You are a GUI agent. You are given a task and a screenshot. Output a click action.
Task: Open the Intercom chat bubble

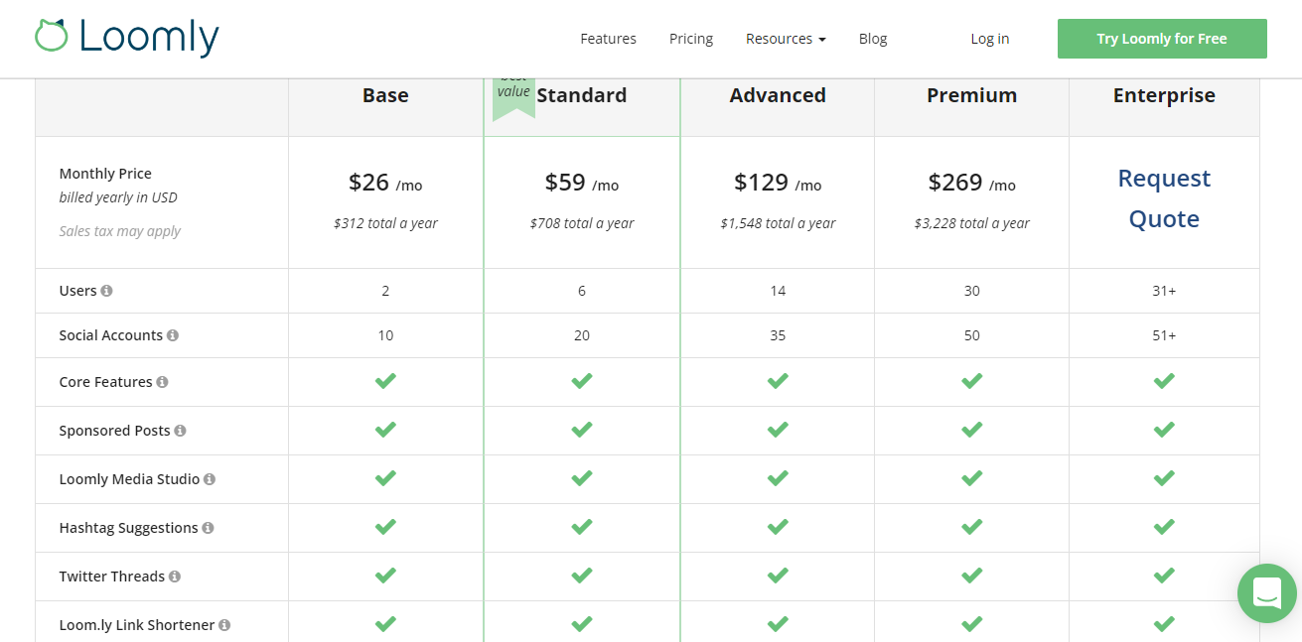coord(1266,593)
